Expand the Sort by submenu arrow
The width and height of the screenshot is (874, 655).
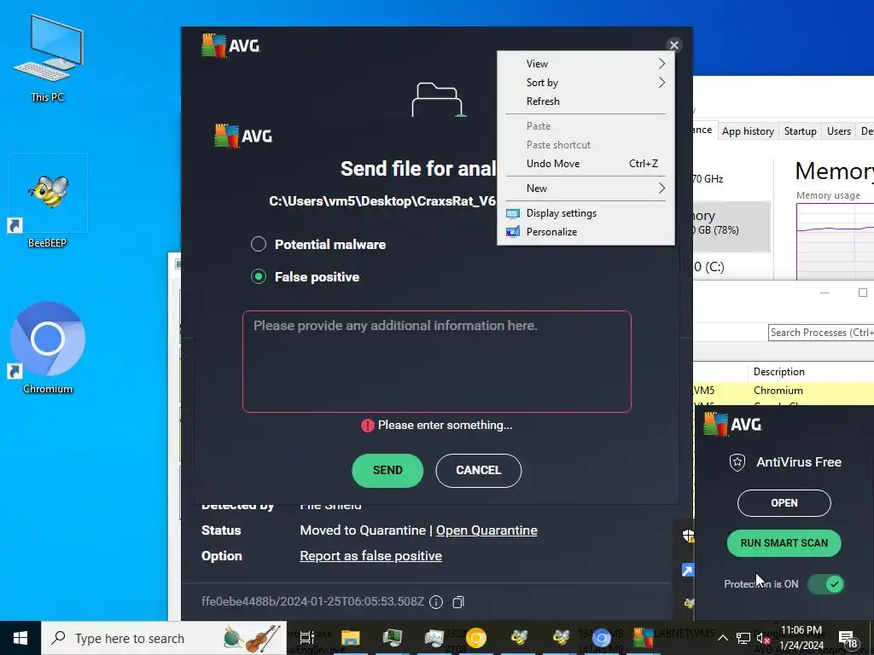[661, 83]
